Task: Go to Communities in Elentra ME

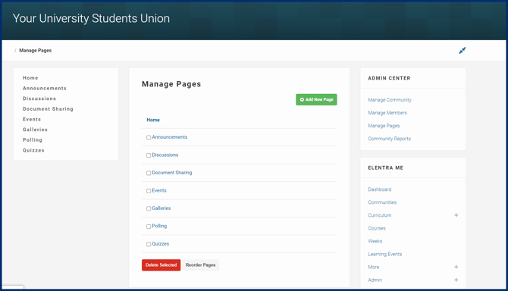Action: pos(382,202)
